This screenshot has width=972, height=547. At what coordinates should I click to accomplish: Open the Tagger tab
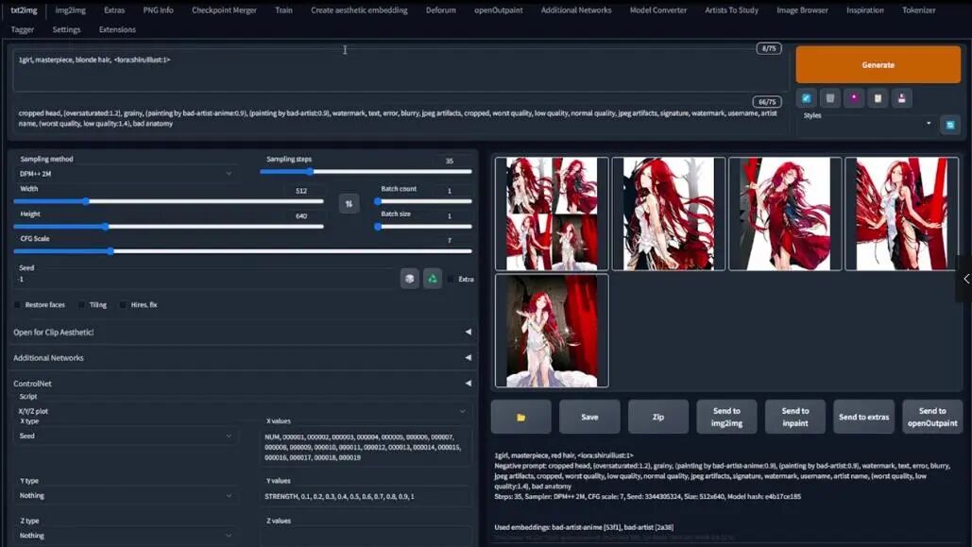23,29
